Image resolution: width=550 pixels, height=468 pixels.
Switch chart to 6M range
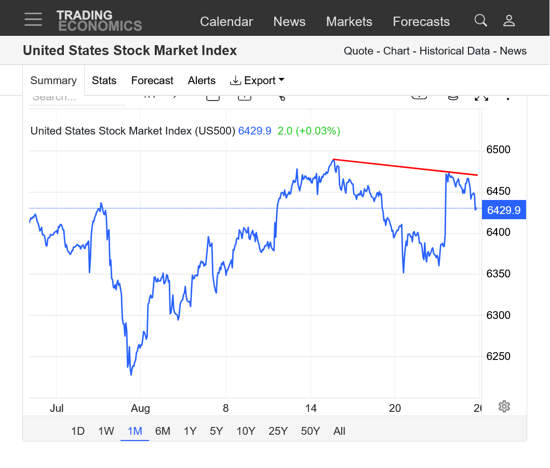pyautogui.click(x=163, y=431)
